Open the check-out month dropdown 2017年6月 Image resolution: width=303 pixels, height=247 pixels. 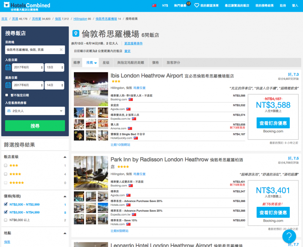tap(28, 85)
